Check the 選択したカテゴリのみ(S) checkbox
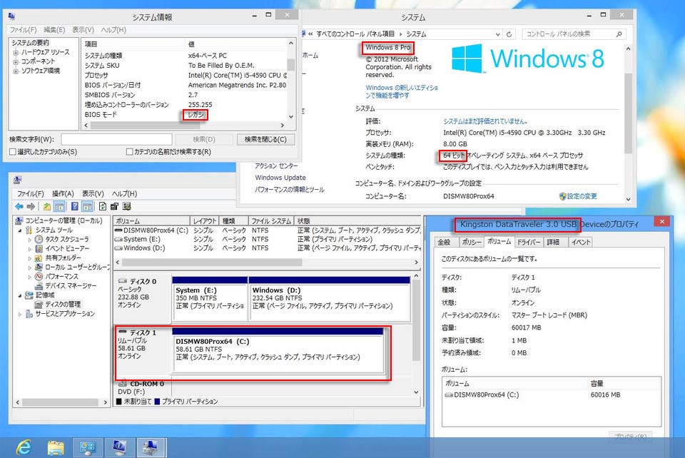This screenshot has height=458, width=685. click(13, 151)
